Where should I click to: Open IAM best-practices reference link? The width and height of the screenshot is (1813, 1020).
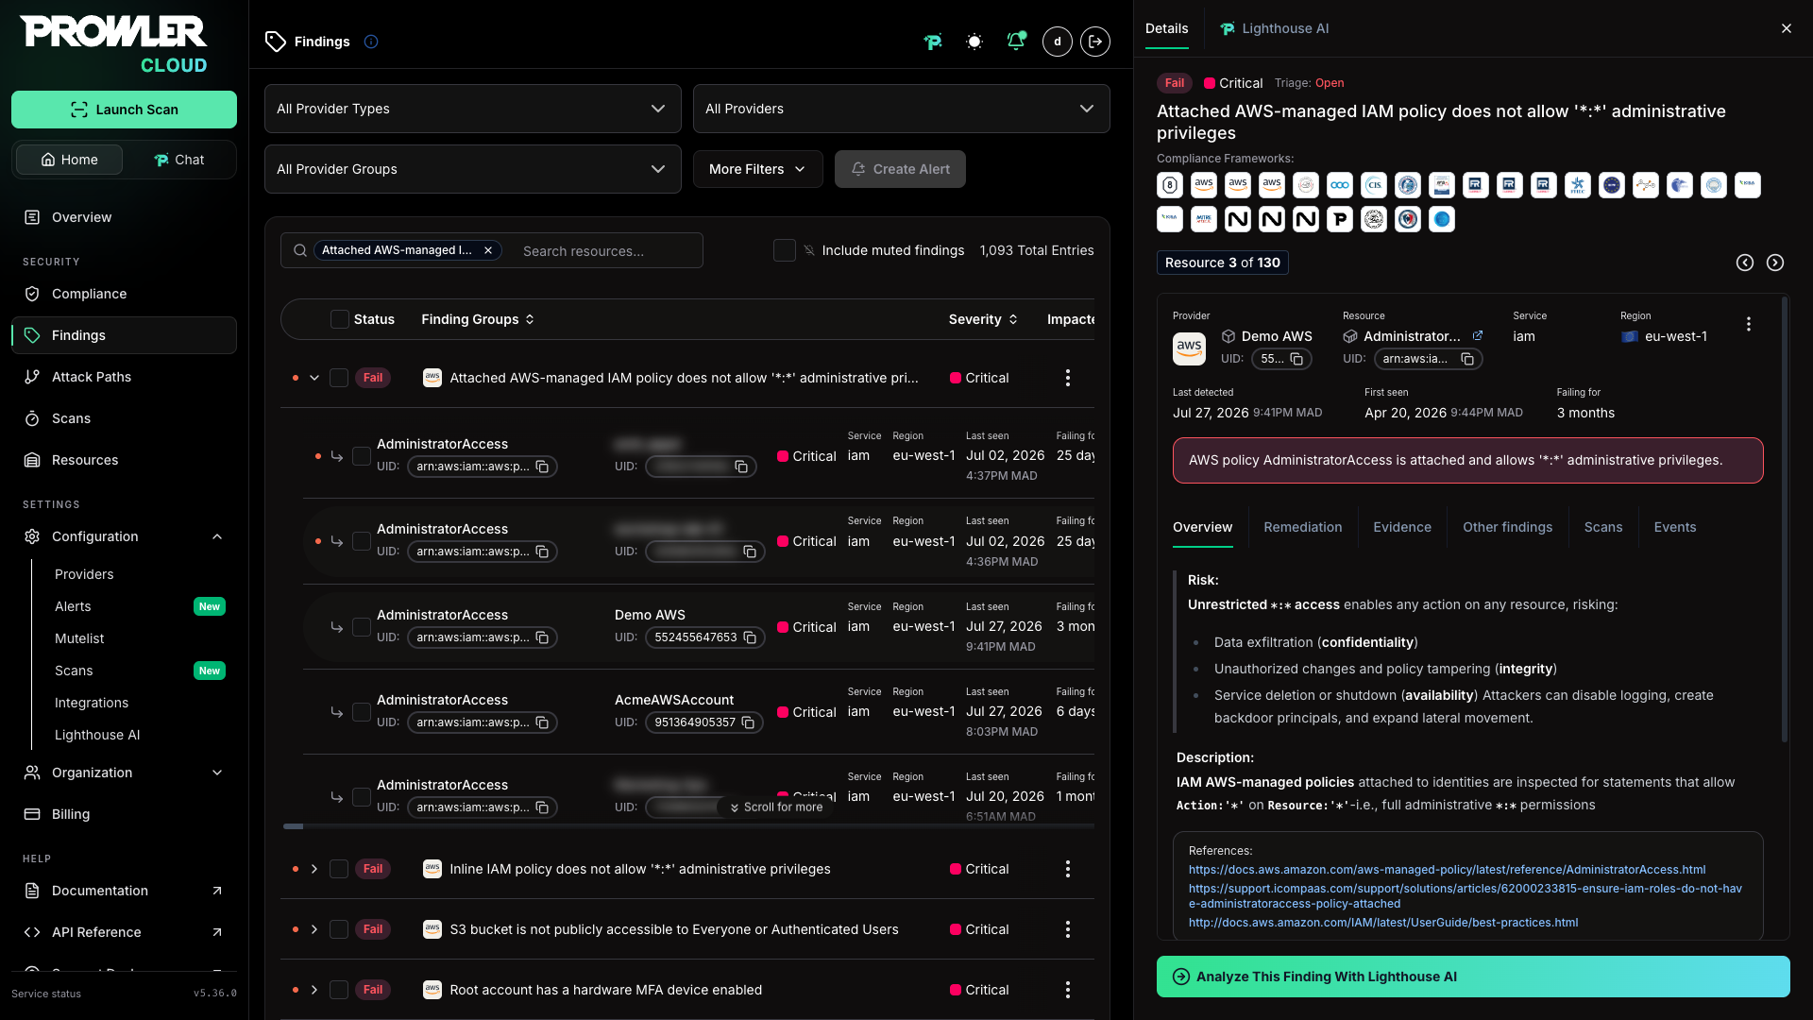click(1382, 923)
